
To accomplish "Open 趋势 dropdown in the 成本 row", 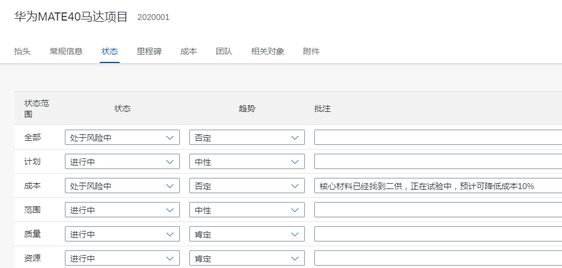I will click(x=247, y=186).
